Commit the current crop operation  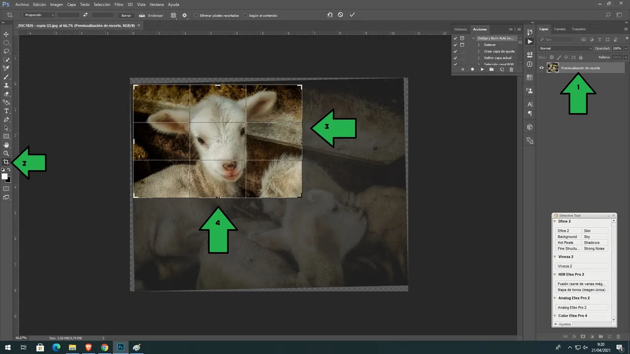point(352,15)
